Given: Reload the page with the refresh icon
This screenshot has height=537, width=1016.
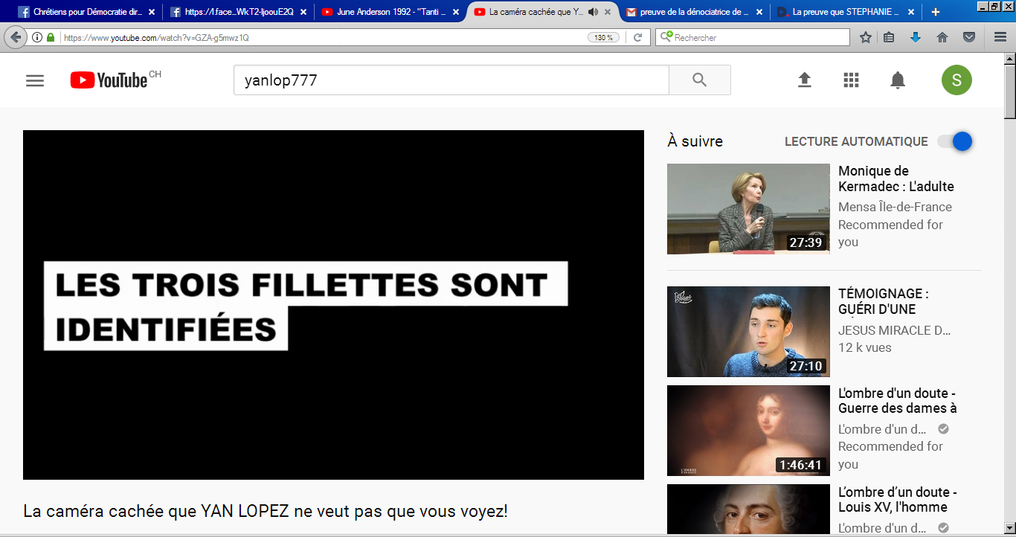Looking at the screenshot, I should [637, 37].
